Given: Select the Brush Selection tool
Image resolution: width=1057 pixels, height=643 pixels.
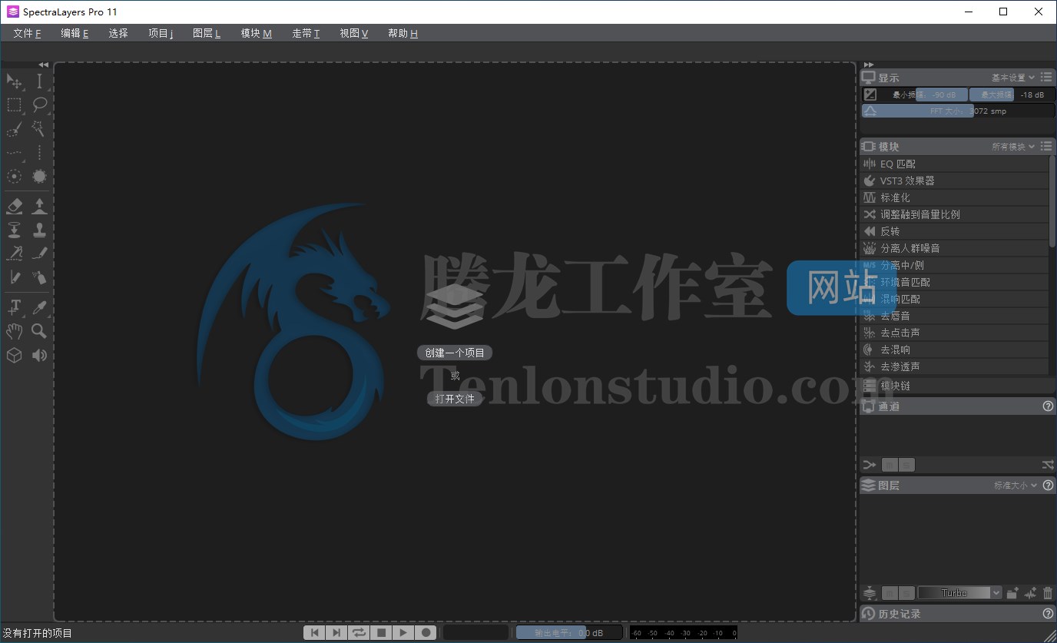Looking at the screenshot, I should pos(14,129).
